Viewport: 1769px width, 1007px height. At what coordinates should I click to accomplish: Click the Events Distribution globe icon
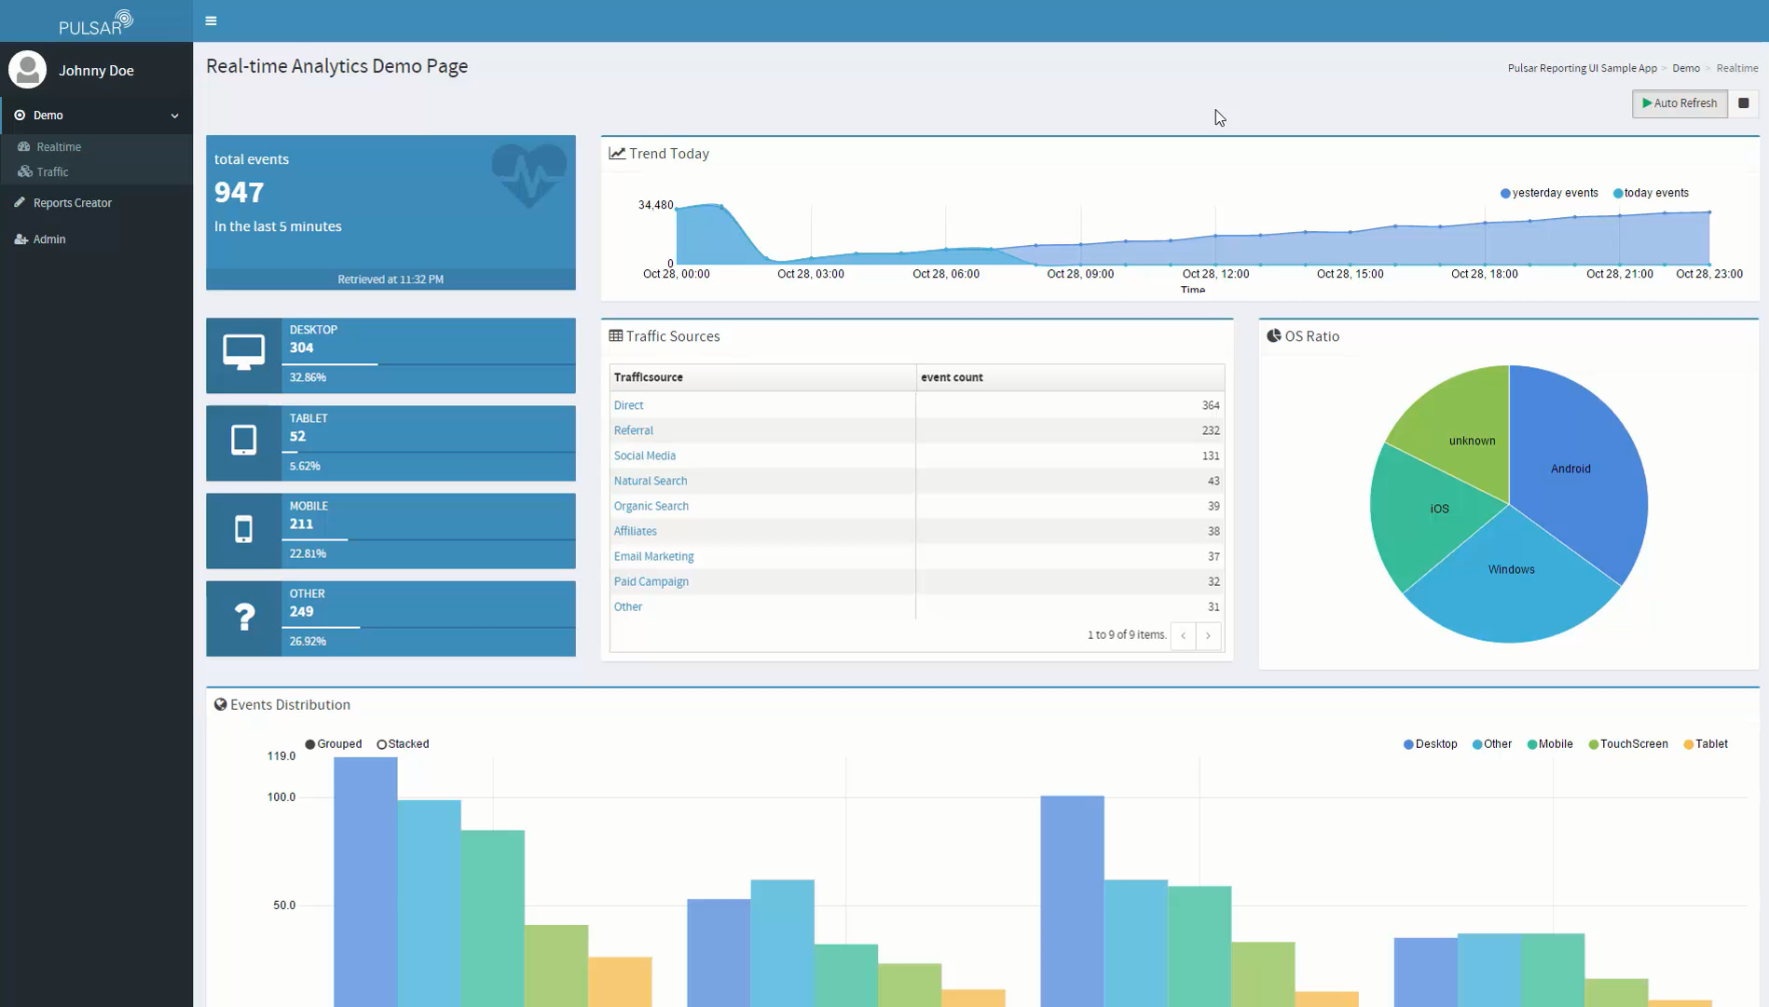point(220,704)
